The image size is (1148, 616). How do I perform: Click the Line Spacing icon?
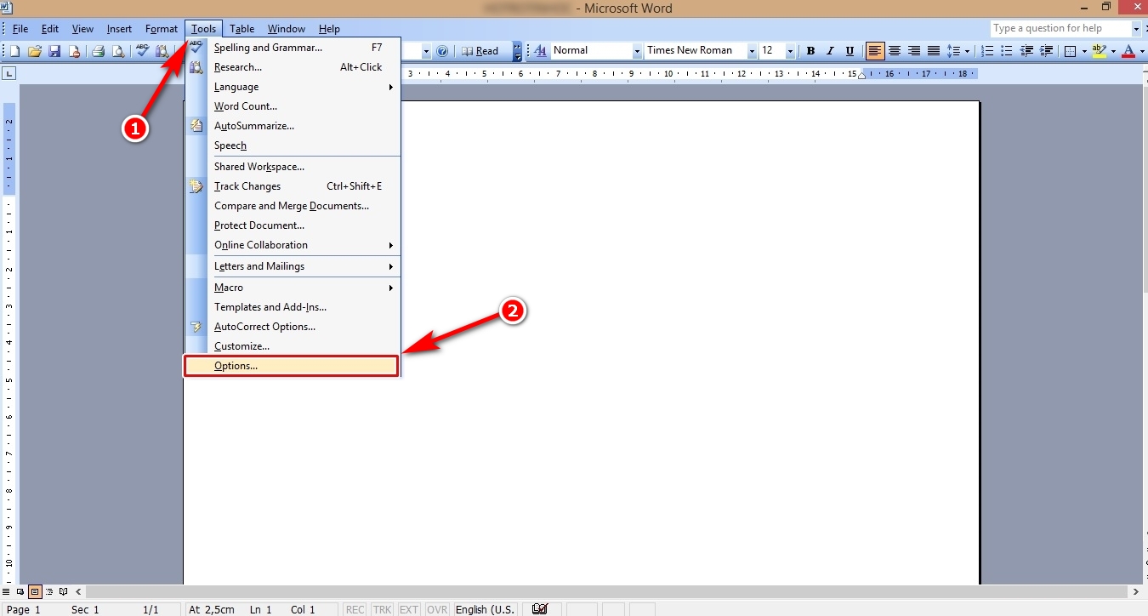point(954,51)
